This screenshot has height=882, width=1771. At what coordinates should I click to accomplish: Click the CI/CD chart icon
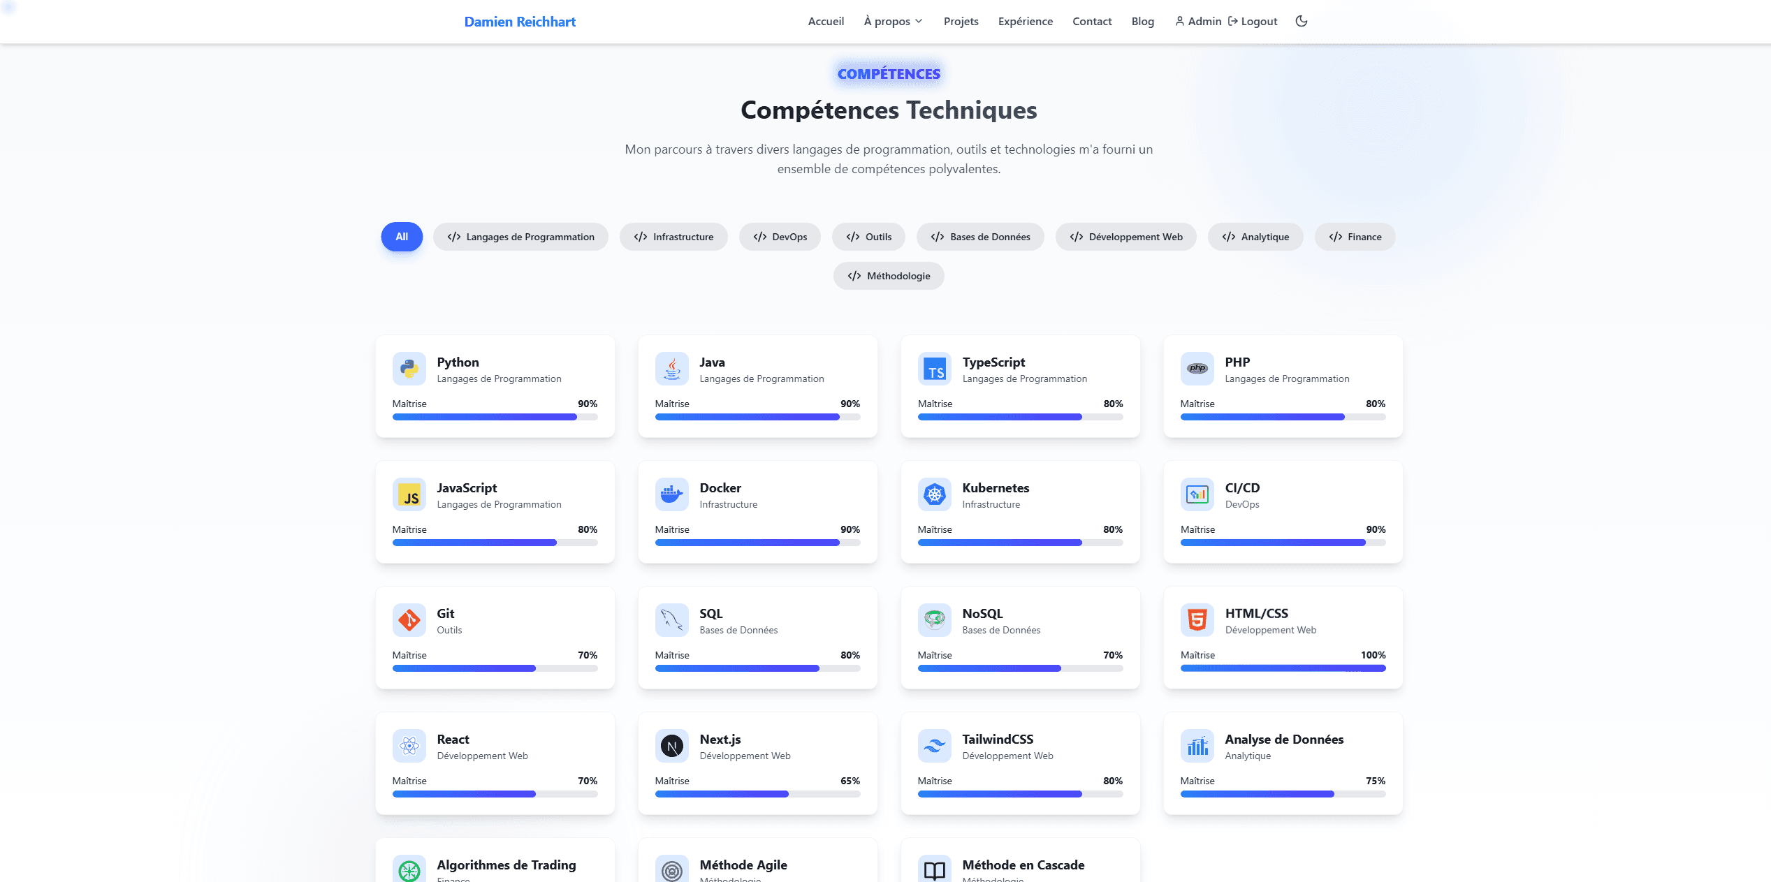click(1197, 494)
